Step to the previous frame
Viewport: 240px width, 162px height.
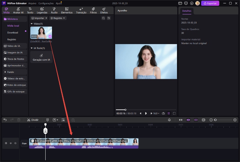pos(140,113)
